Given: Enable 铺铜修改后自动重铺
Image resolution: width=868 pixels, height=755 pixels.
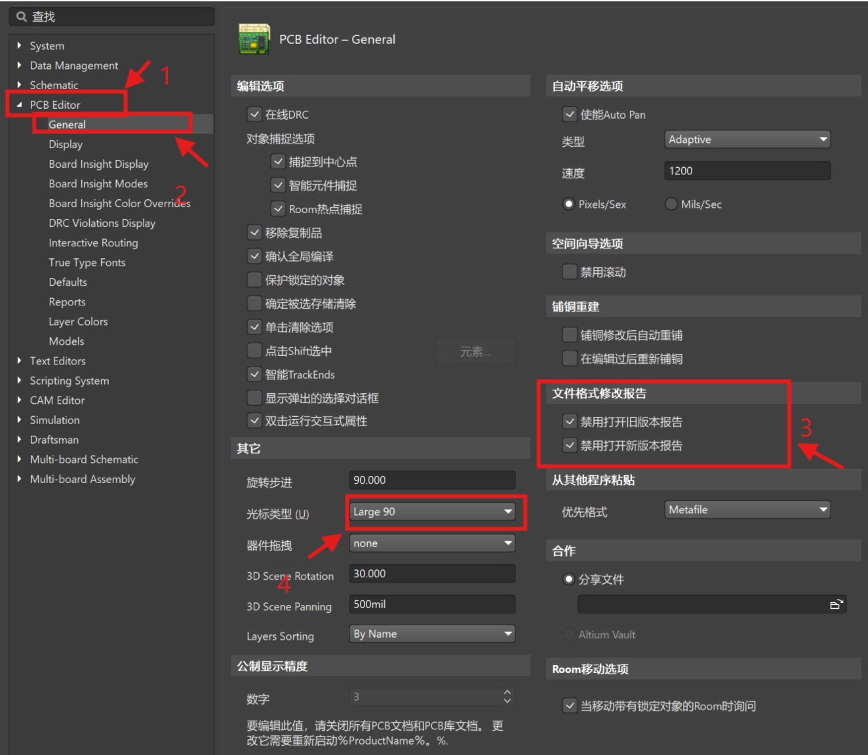Looking at the screenshot, I should point(570,334).
